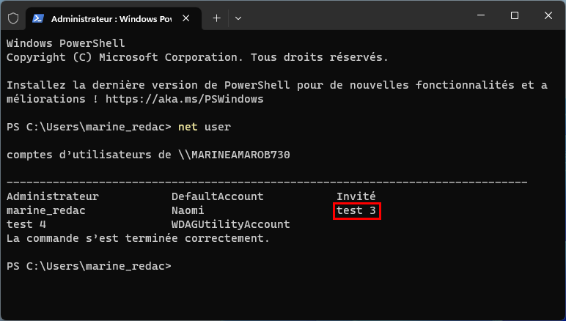
Task: Click the Invité account entry
Action: point(356,196)
